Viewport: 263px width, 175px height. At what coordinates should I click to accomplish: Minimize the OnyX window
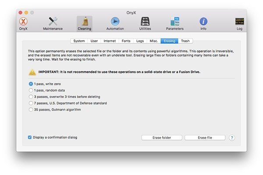[x=26, y=13]
